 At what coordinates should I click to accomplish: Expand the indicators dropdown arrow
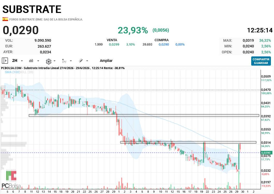pyautogui.click(x=71, y=61)
